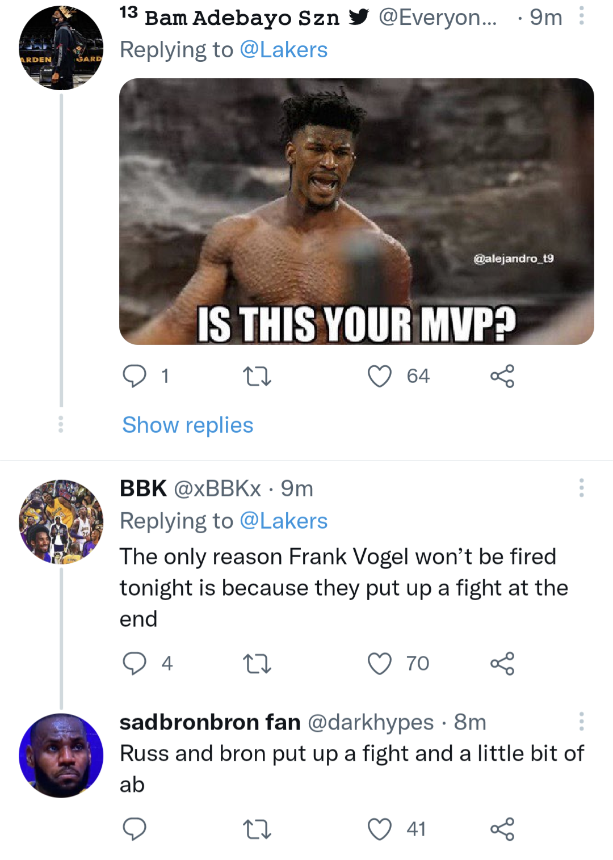The height and width of the screenshot is (860, 613).
Task: Open more options for Bam Adebayo Szn tweet
Action: pos(581,16)
